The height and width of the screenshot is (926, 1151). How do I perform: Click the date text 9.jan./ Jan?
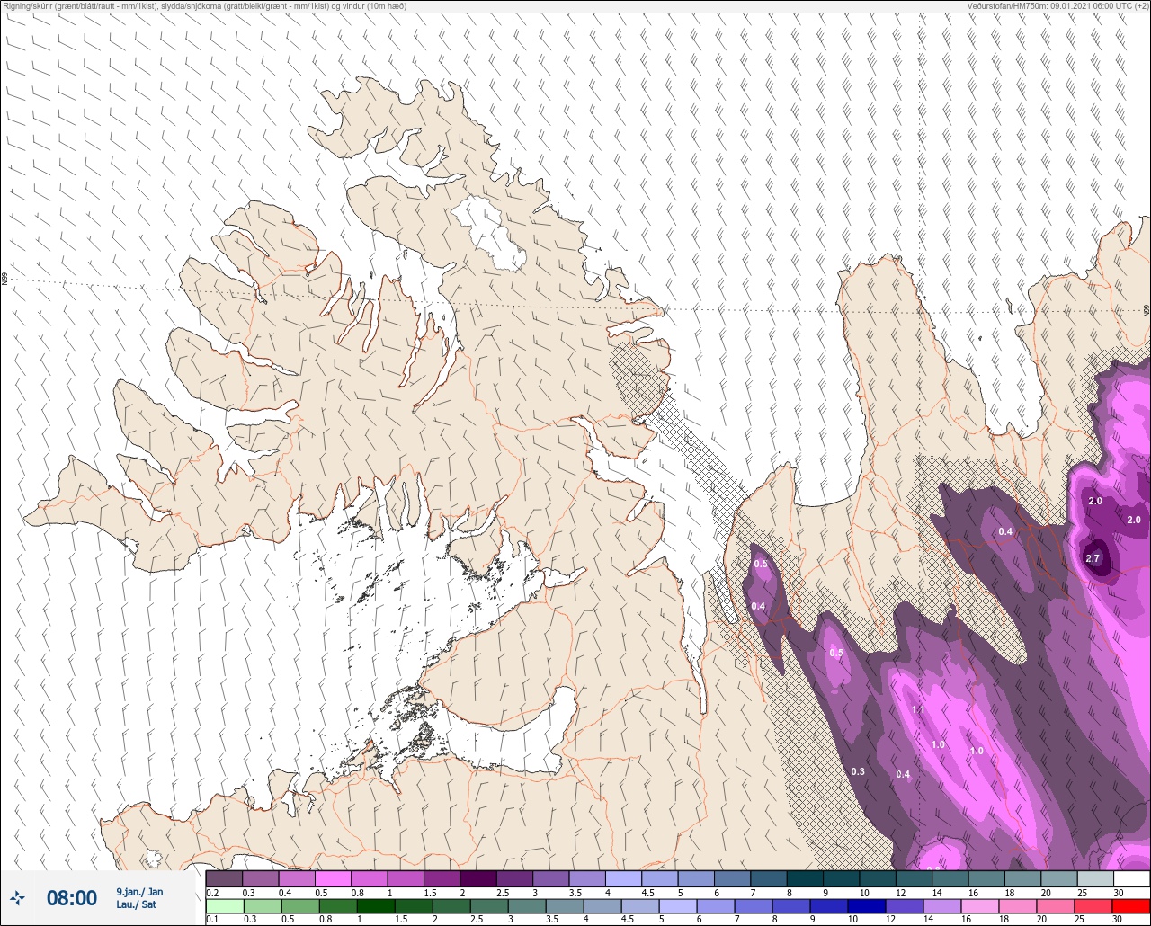point(139,892)
